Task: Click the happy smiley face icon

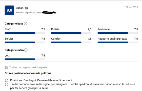Action: pyautogui.click(x=7, y=80)
